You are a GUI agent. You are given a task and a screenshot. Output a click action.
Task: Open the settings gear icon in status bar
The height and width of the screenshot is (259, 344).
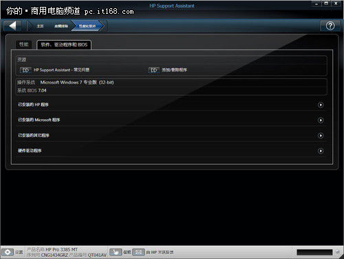click(x=8, y=252)
